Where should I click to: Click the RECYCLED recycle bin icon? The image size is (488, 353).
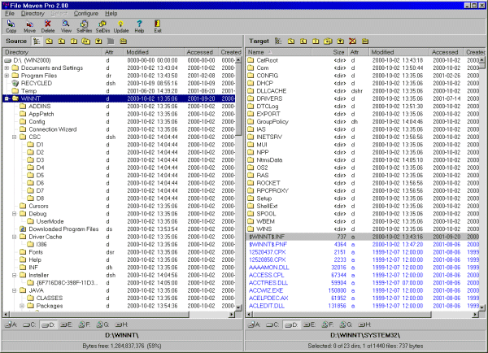(x=15, y=83)
